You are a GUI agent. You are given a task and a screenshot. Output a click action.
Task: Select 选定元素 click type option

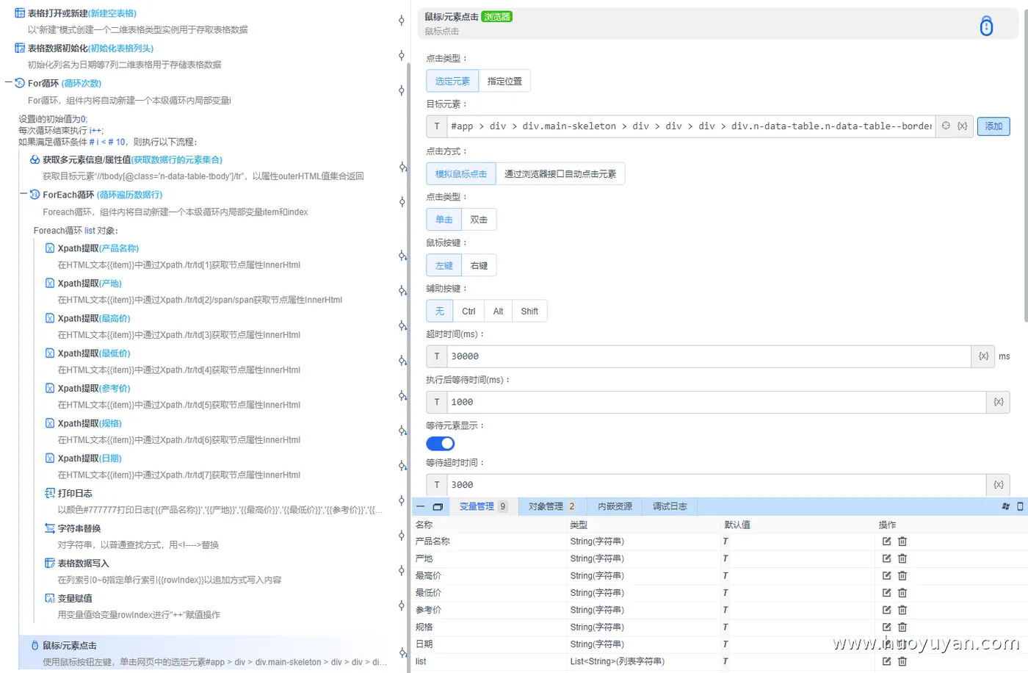click(452, 81)
